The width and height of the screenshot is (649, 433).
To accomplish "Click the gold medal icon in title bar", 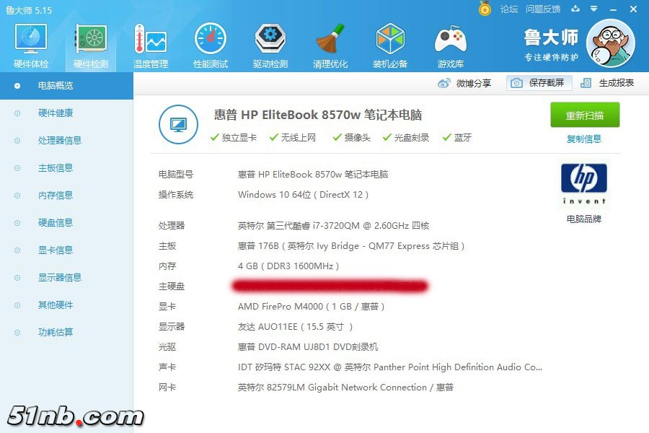I will [x=485, y=8].
